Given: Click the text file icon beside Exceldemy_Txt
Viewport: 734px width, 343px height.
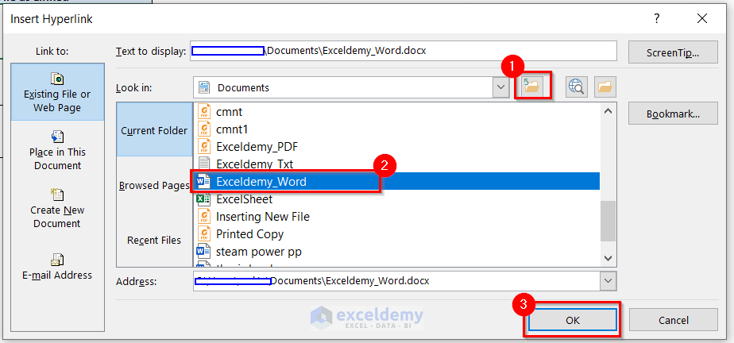Looking at the screenshot, I should pos(204,164).
